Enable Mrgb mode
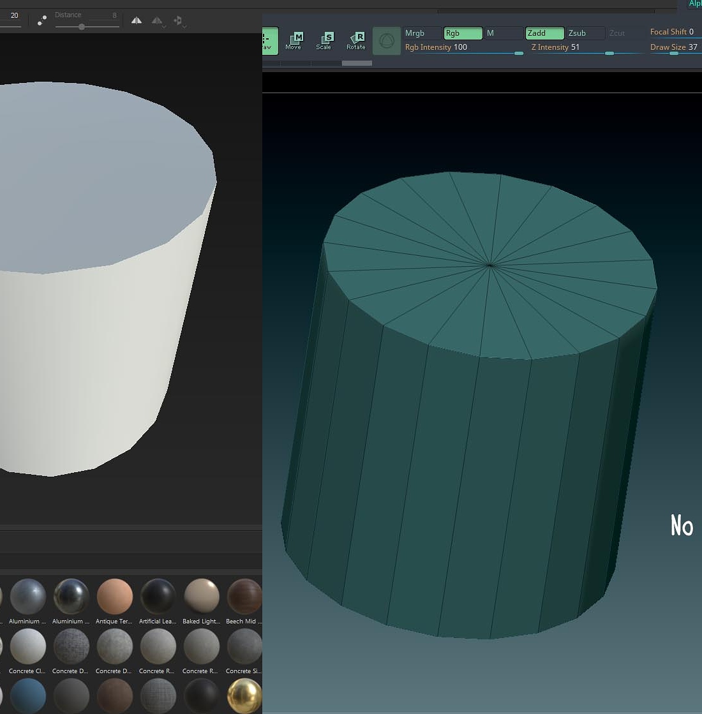This screenshot has width=702, height=714. [422, 33]
